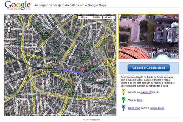The width and height of the screenshot is (183, 122).
Task: Click the Praça Padre Manuel da Nóbrega label
Action: [85, 58]
